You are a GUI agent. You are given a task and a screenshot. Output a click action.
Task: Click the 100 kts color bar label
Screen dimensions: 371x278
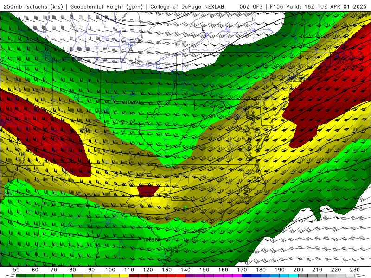[110, 270]
